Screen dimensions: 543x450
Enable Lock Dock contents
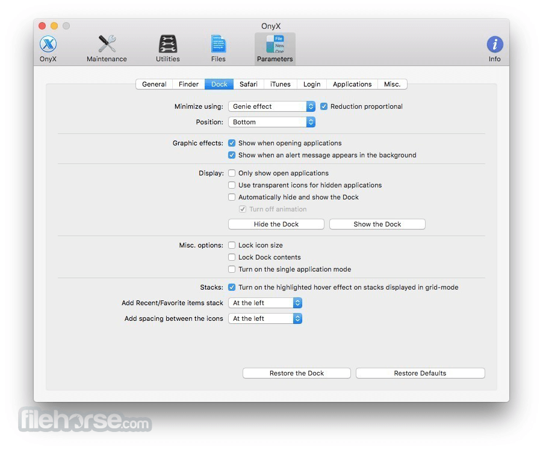(x=232, y=257)
